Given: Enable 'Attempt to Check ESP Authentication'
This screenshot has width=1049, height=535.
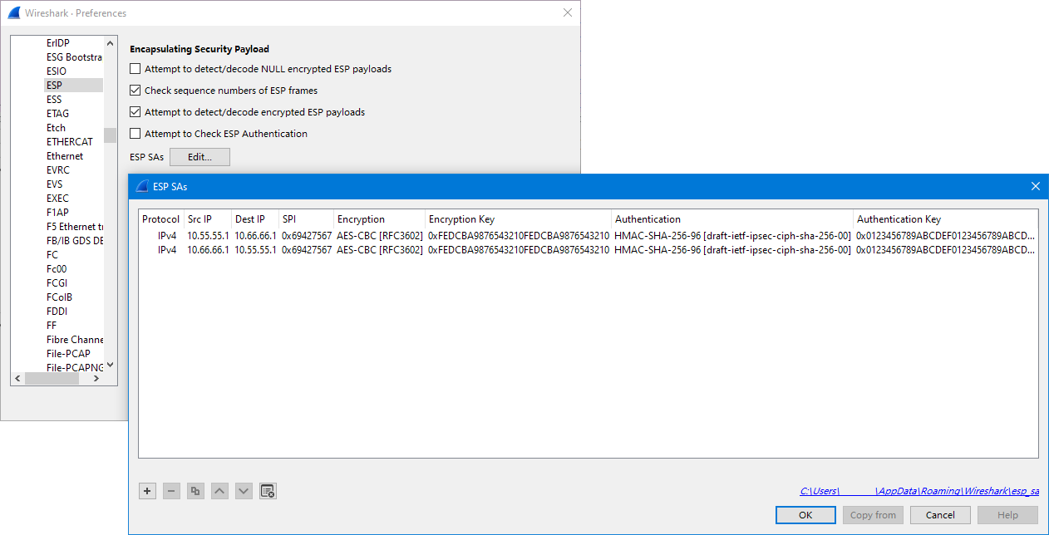Looking at the screenshot, I should pyautogui.click(x=135, y=134).
